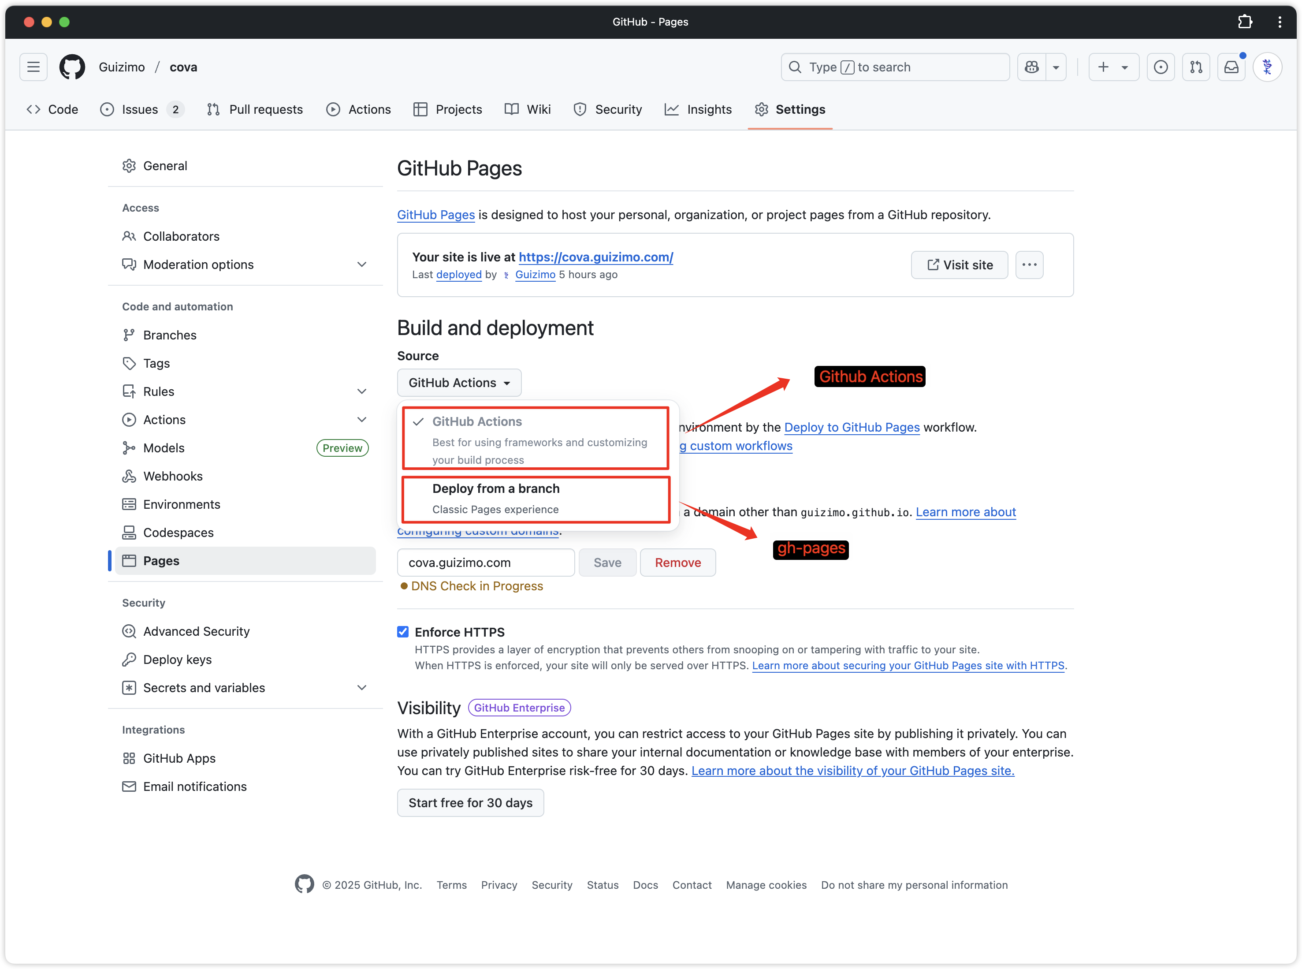
Task: Click the browser extensions puzzle icon
Action: click(1245, 22)
